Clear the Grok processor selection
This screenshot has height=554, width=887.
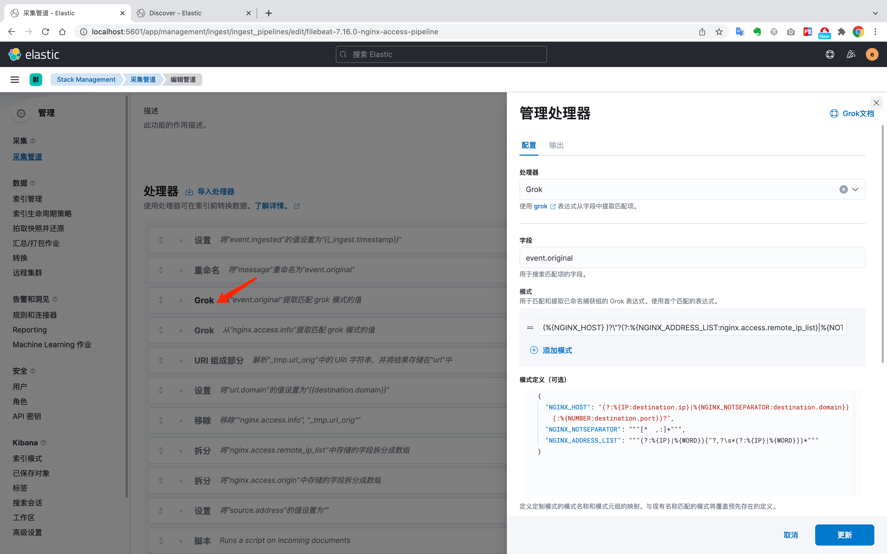[x=843, y=189]
